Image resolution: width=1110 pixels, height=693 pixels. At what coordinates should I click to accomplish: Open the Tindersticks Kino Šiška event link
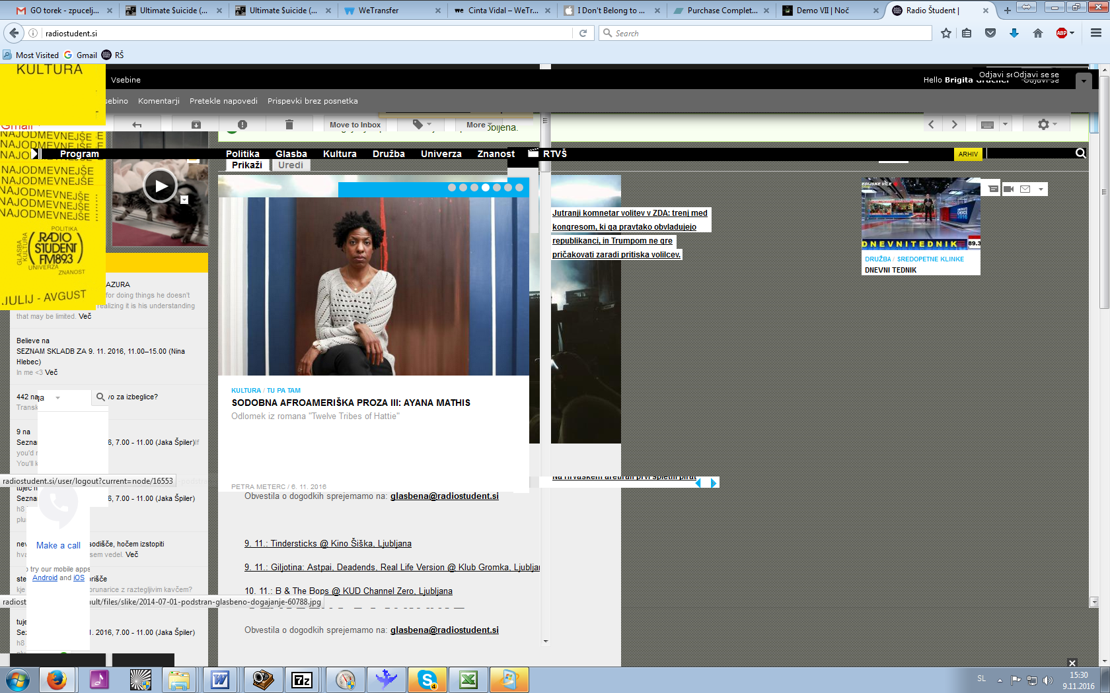(x=328, y=544)
